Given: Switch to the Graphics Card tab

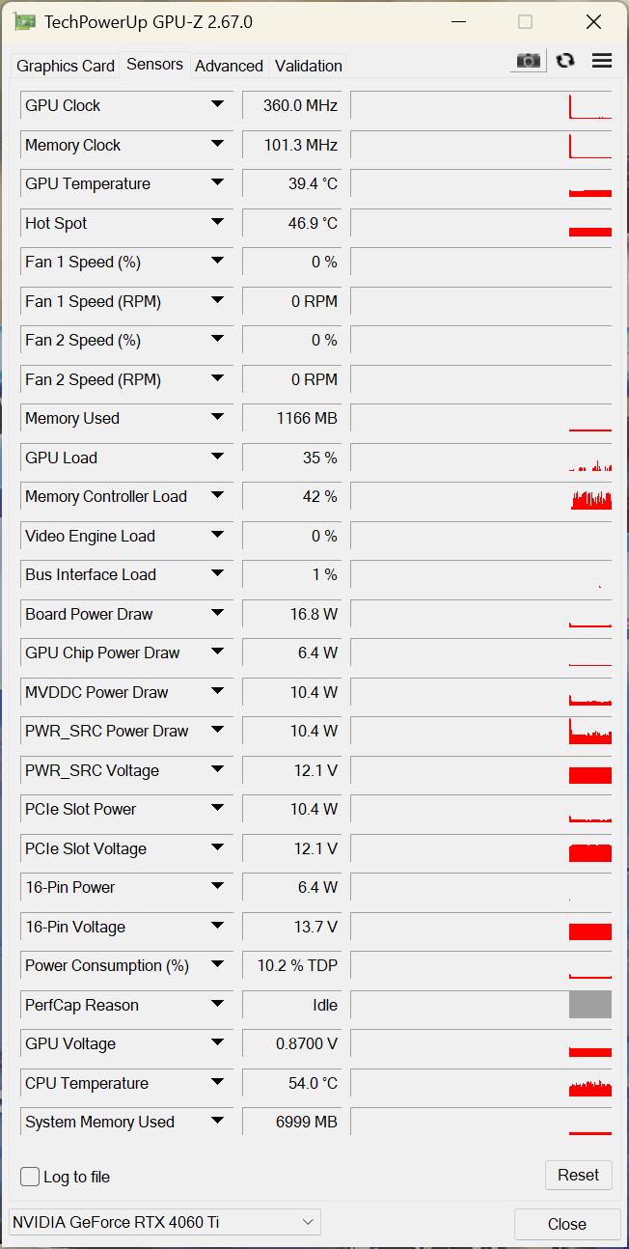Looking at the screenshot, I should click(66, 66).
